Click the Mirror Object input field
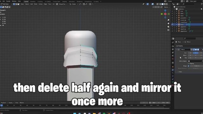Screen dimensions: 203x114 tap(194, 61)
